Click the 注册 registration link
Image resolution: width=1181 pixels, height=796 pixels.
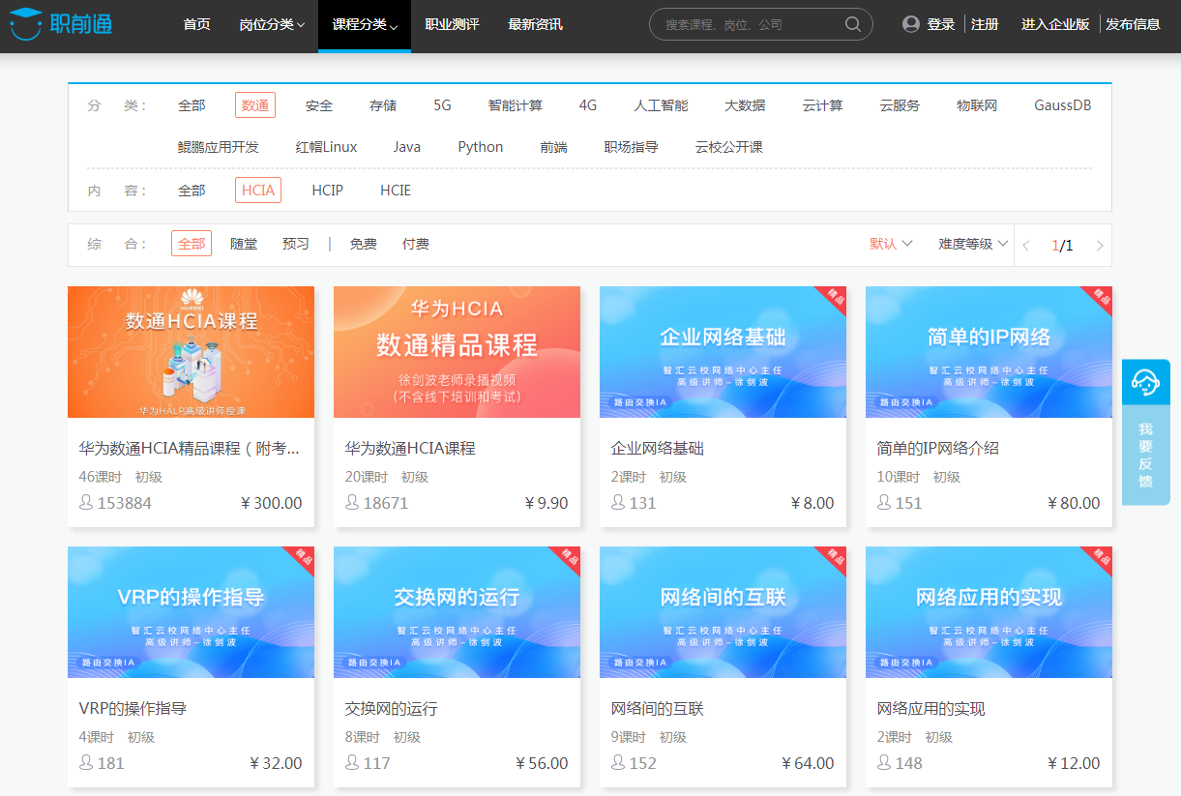click(984, 23)
